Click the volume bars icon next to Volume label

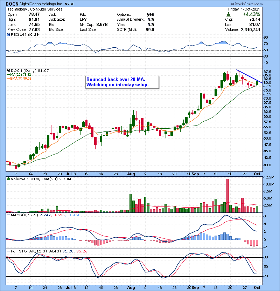8,179
